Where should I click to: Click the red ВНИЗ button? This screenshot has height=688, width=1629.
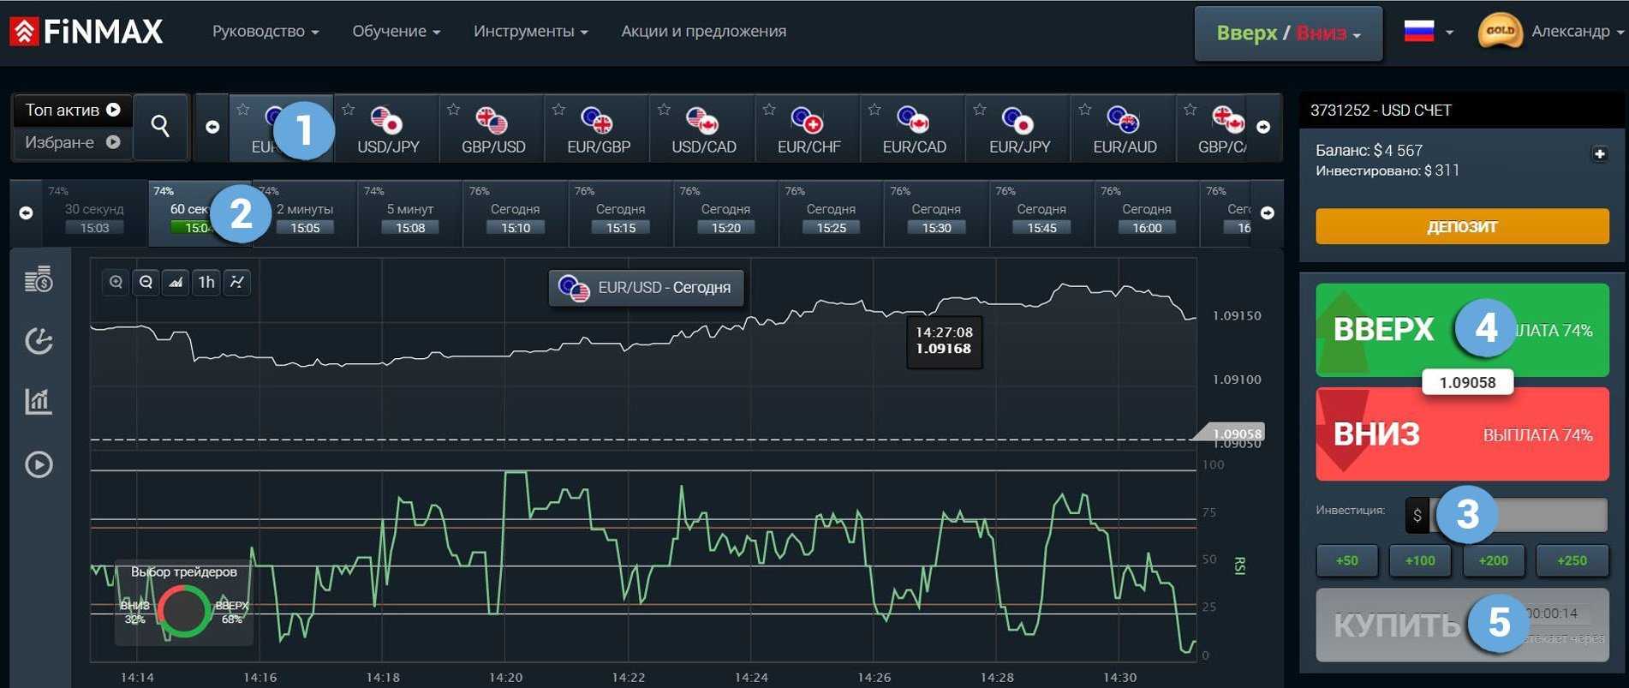[1461, 434]
